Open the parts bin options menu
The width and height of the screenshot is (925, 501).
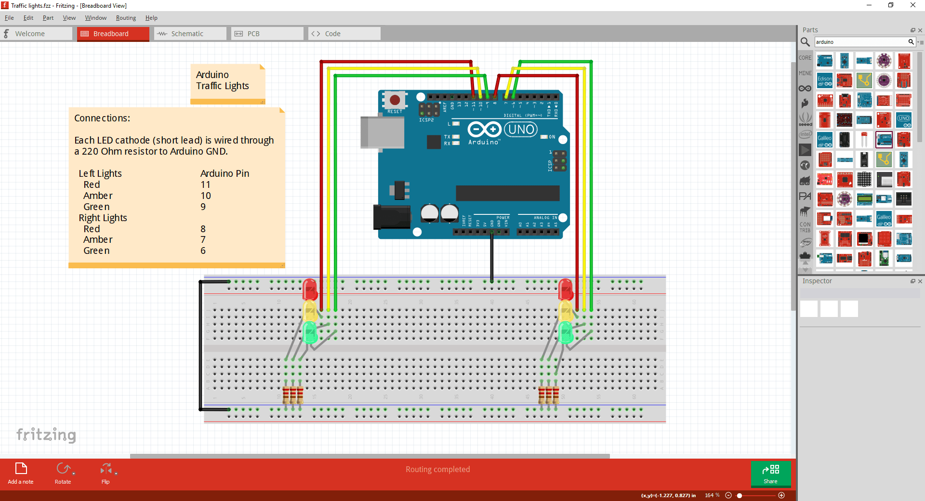(922, 42)
